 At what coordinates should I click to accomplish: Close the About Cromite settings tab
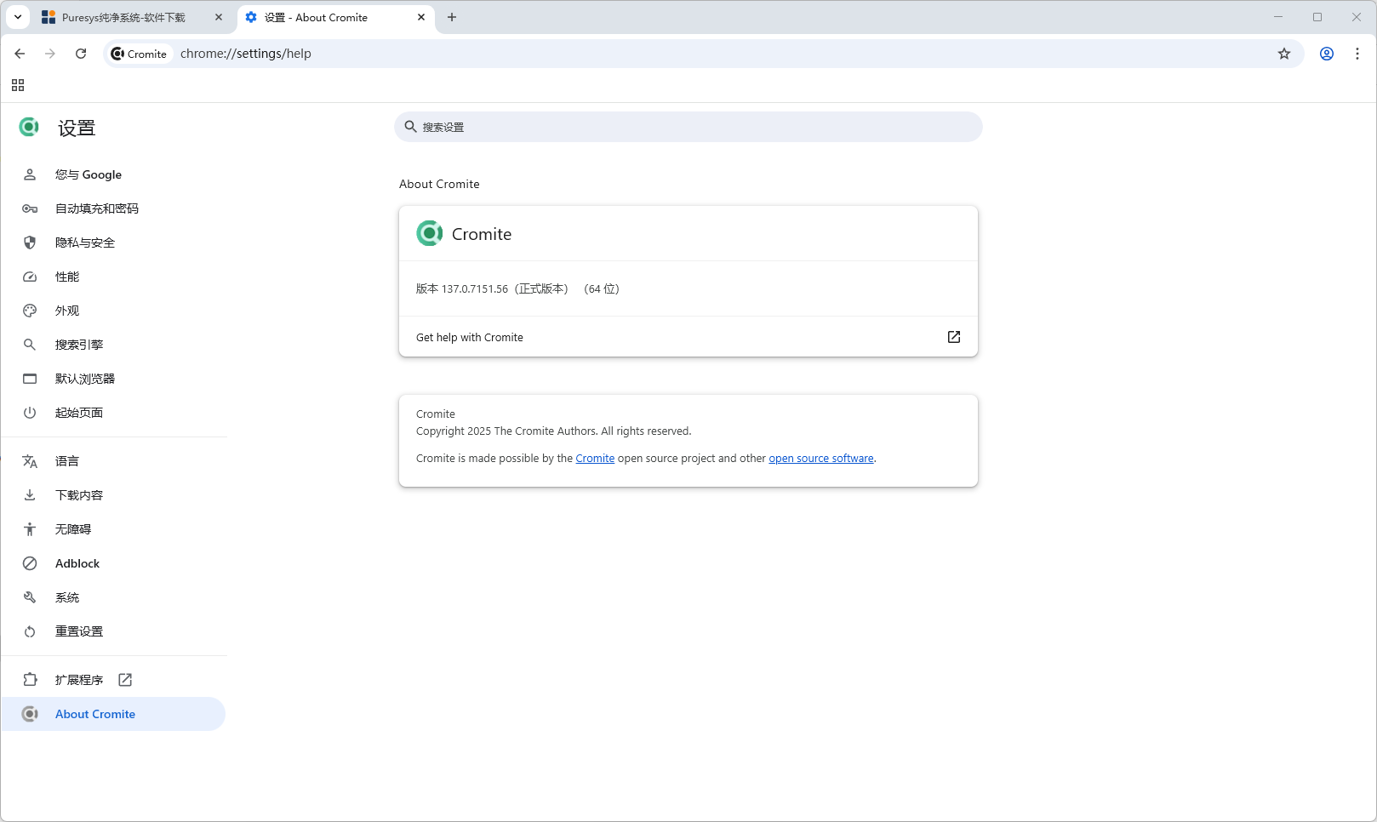[421, 17]
